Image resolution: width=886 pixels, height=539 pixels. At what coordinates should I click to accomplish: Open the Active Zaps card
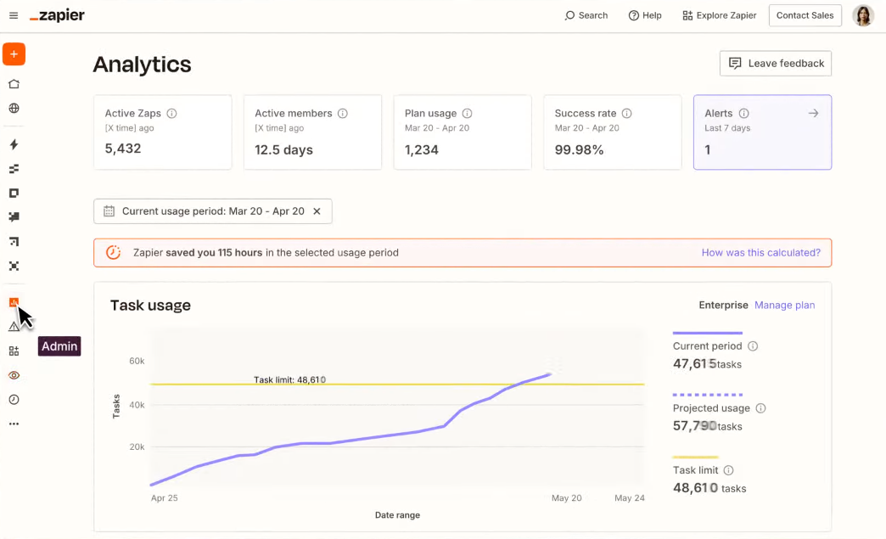(163, 132)
